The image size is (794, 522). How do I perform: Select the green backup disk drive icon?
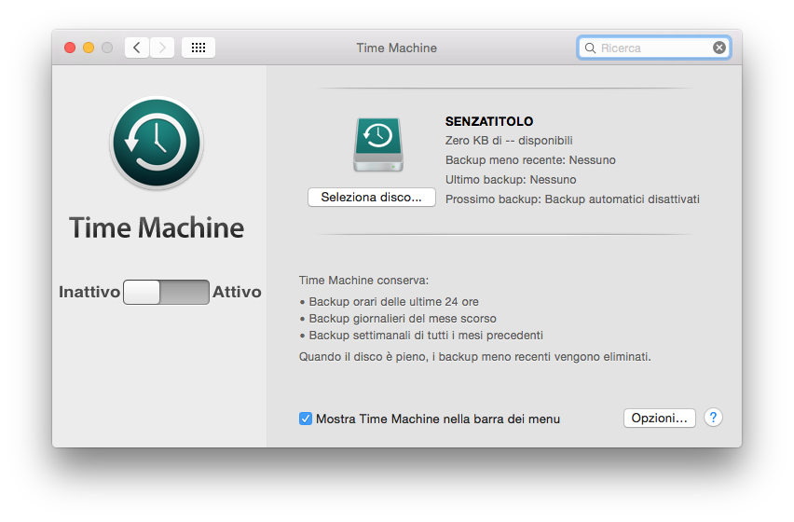(377, 144)
